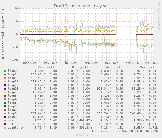Screen dimensions: 162x138
Task: Click the may 2025 axis label
Action: (x=50, y=63)
